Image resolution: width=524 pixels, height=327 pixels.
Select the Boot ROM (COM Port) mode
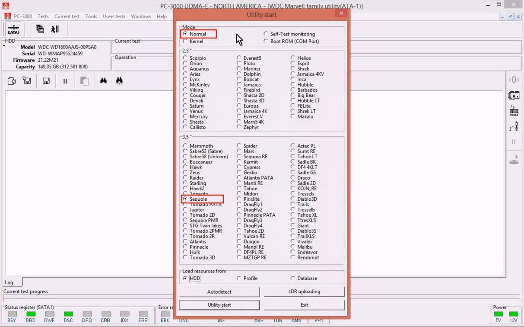pyautogui.click(x=266, y=42)
